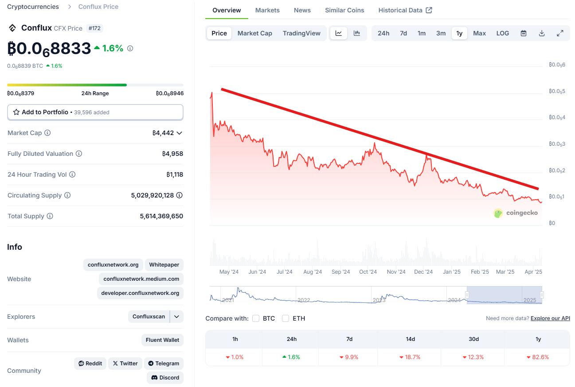This screenshot has width=575, height=387.
Task: Select the Max range
Action: [x=480, y=33]
